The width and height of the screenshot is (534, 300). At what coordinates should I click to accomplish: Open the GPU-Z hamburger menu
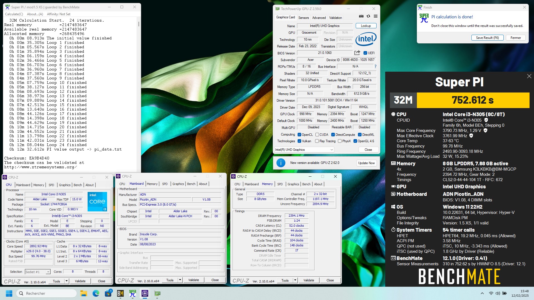click(x=375, y=16)
